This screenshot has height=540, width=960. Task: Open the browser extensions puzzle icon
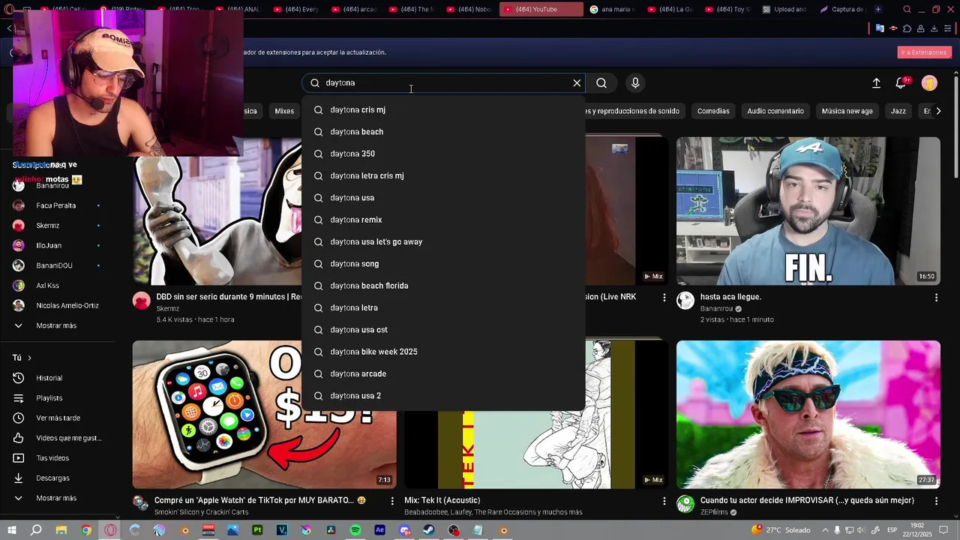click(x=907, y=28)
